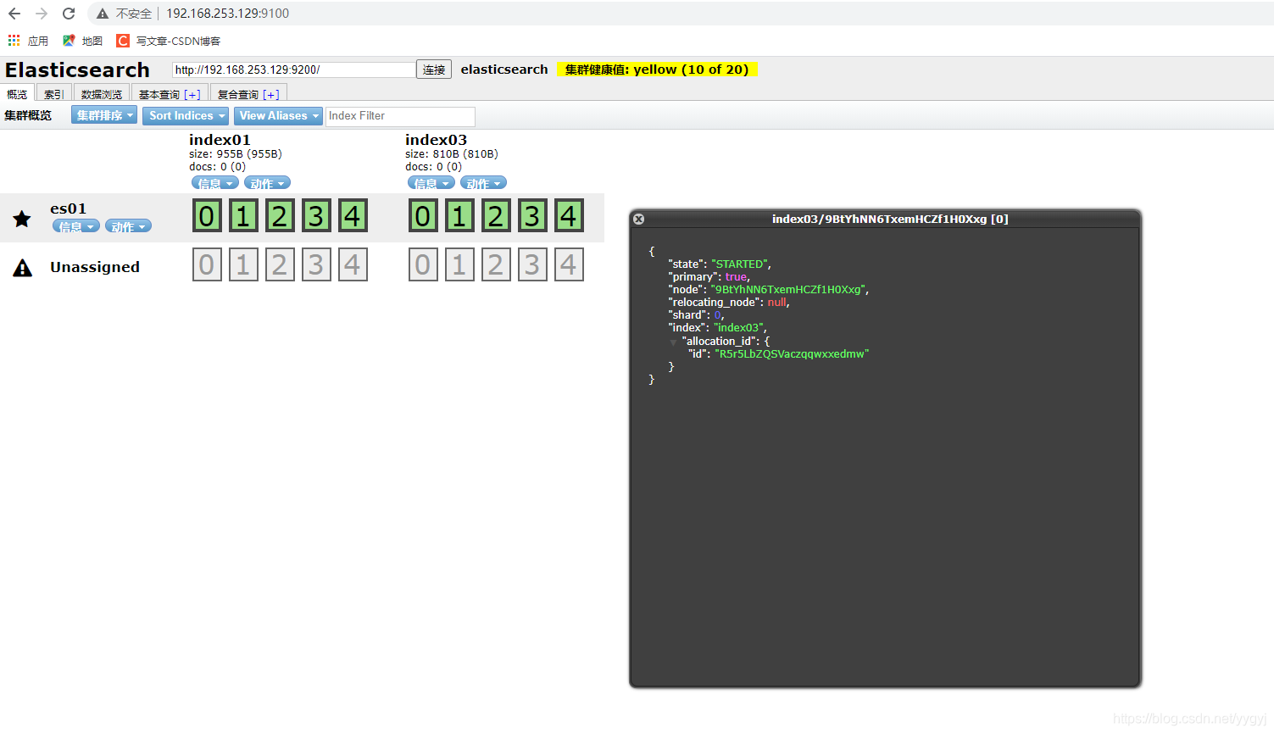The image size is (1274, 734).
Task: Open the Sort Indices dropdown
Action: tap(186, 116)
